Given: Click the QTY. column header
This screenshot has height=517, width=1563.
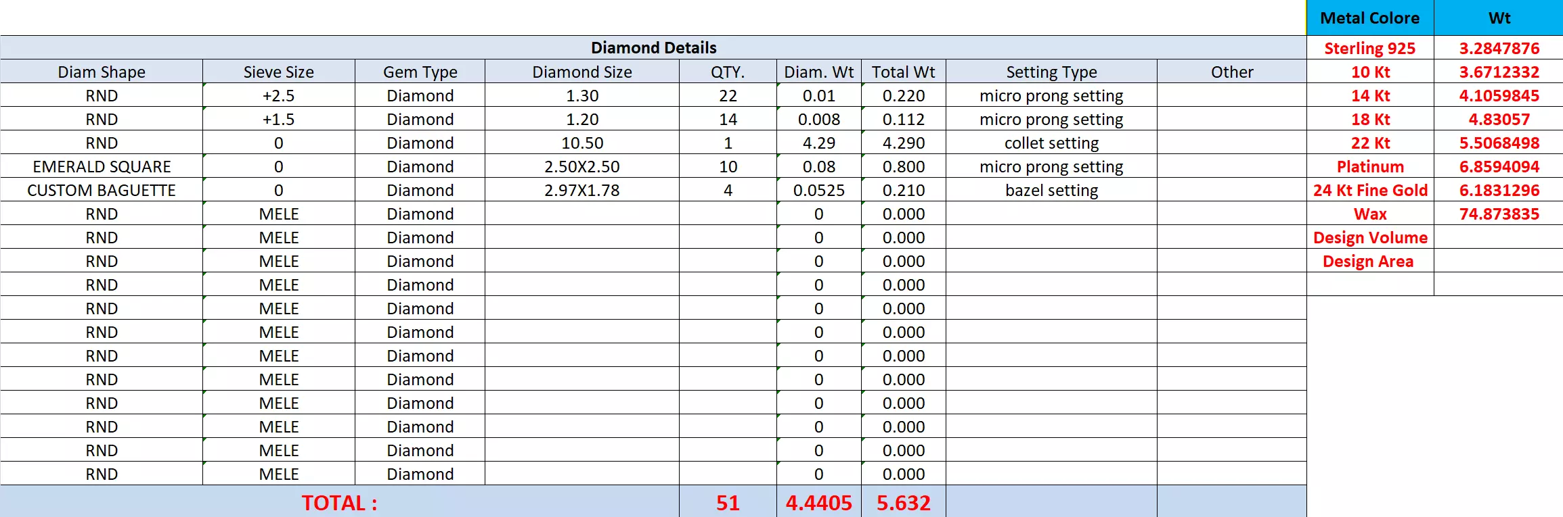Looking at the screenshot, I should tap(728, 72).
